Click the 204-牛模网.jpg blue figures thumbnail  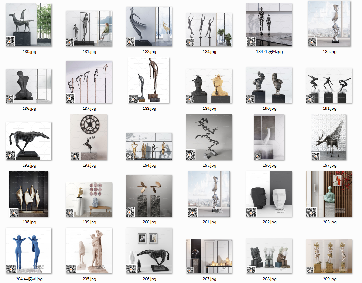tap(29, 251)
